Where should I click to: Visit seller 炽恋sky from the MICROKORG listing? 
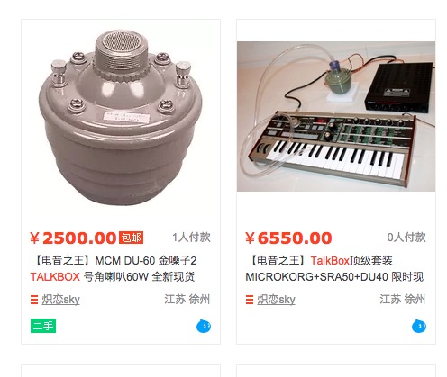pos(276,300)
